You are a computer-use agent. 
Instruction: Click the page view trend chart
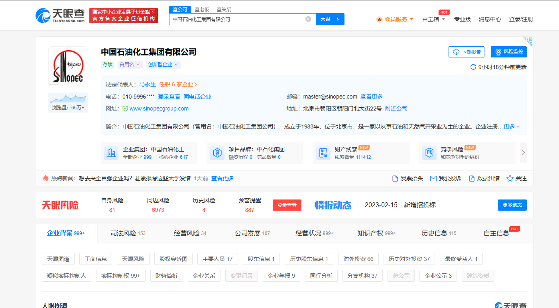[68, 98]
